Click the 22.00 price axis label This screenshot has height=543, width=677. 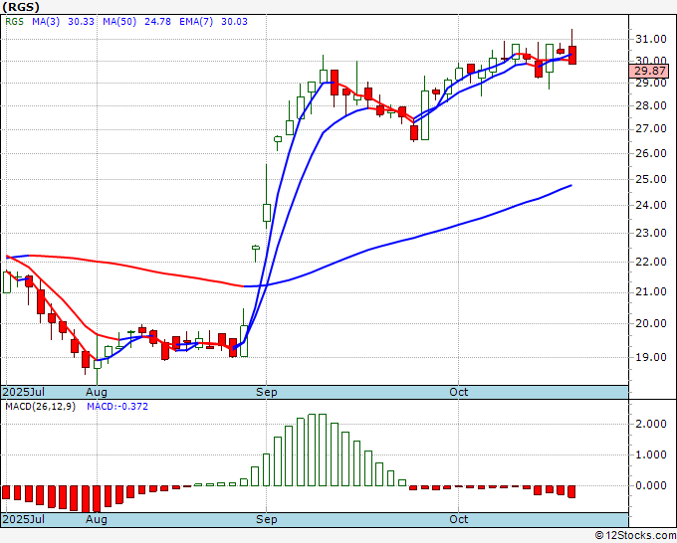(x=651, y=262)
